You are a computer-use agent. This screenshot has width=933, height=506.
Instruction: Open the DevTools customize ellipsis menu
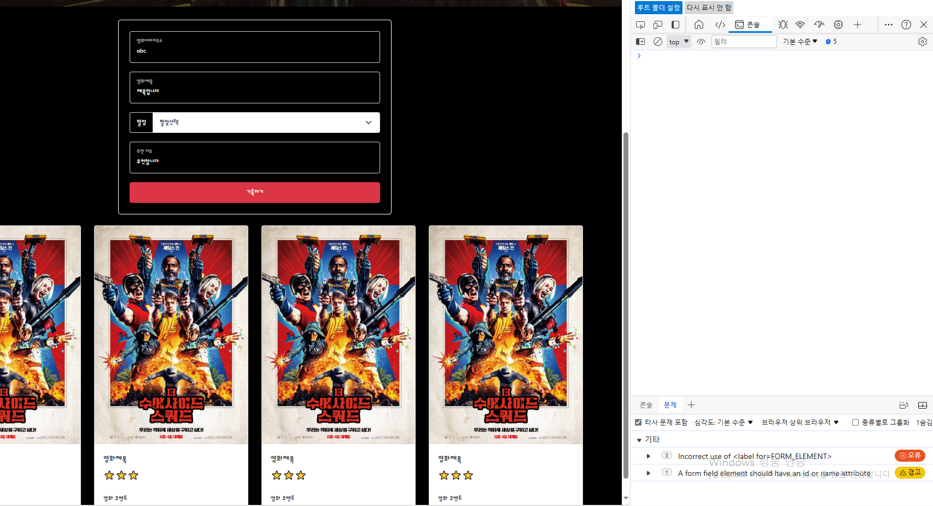click(889, 25)
